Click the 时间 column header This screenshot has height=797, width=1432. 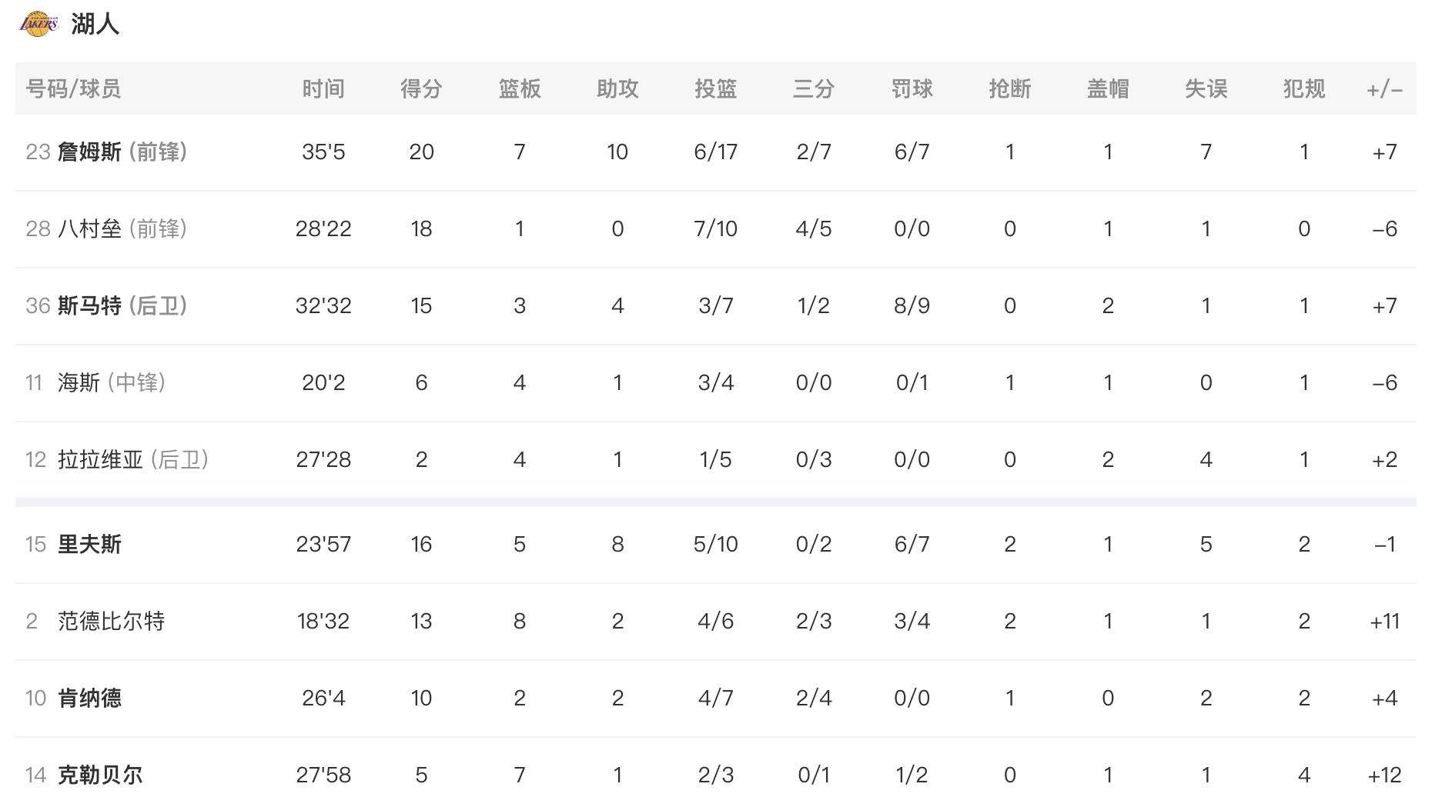[323, 88]
